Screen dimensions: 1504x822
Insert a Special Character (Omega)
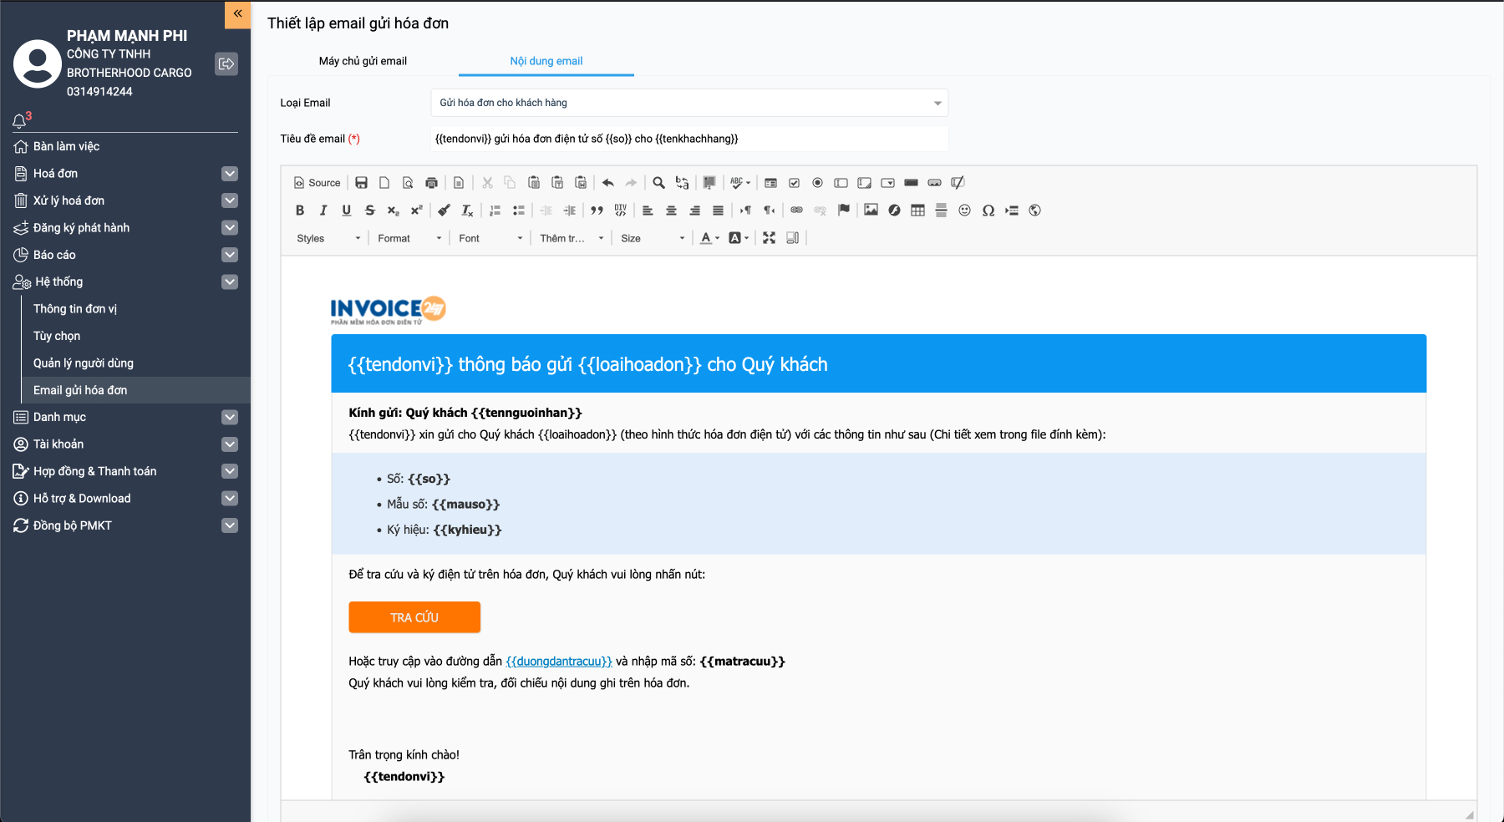tap(988, 211)
